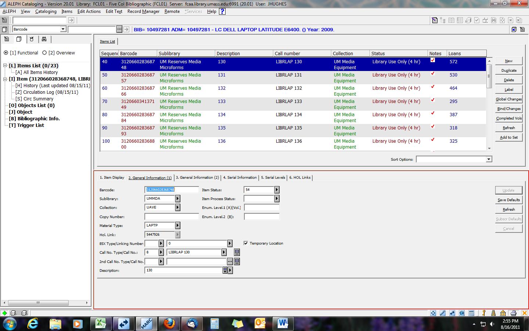Image resolution: width=529 pixels, height=331 pixels.
Task: Click into the Copy Number field
Action: coord(172,217)
